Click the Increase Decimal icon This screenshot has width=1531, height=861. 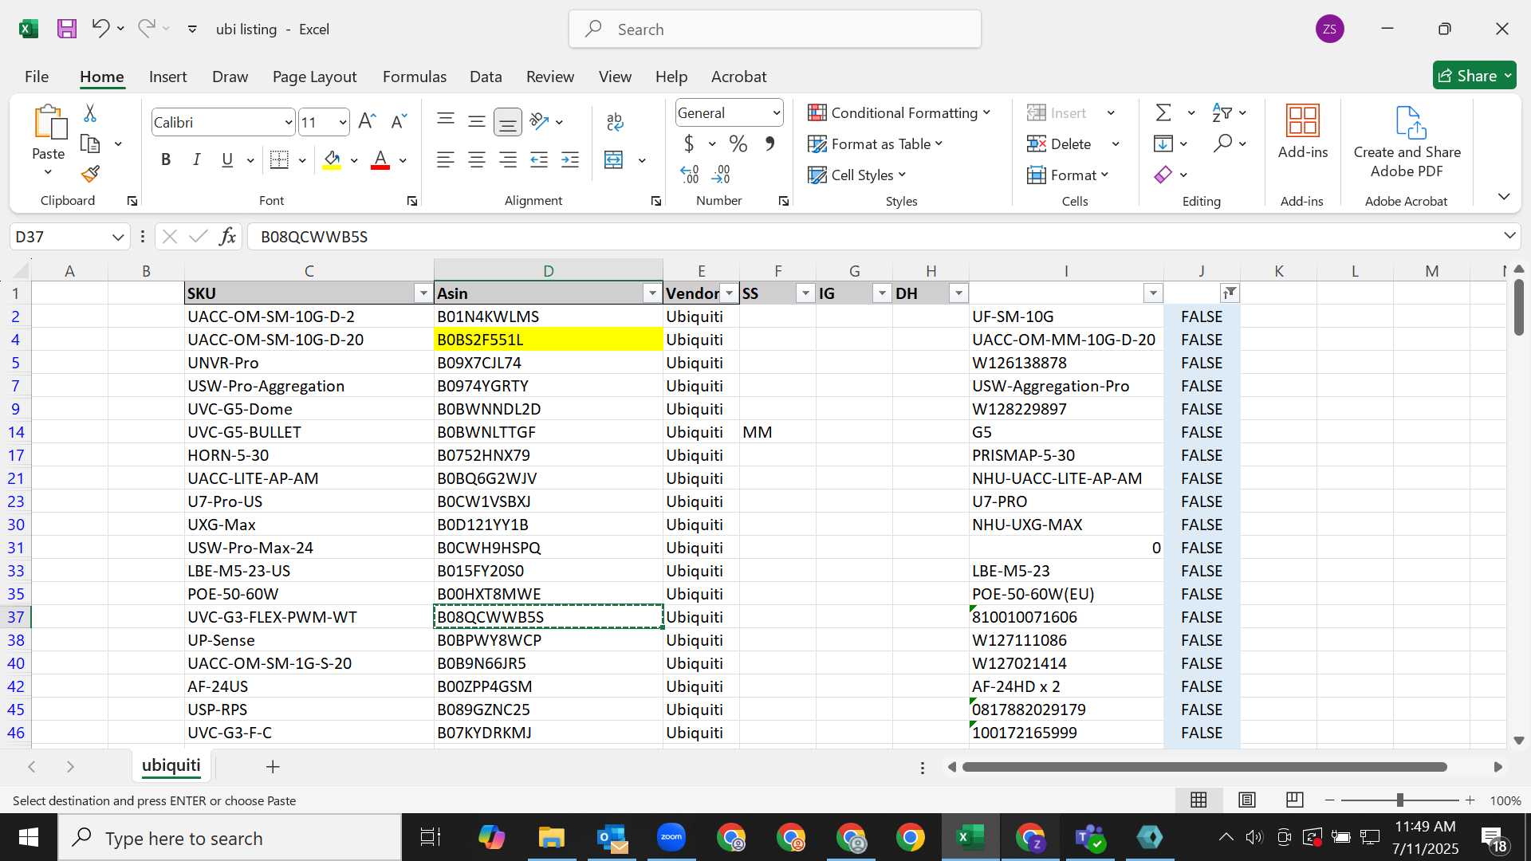click(690, 174)
